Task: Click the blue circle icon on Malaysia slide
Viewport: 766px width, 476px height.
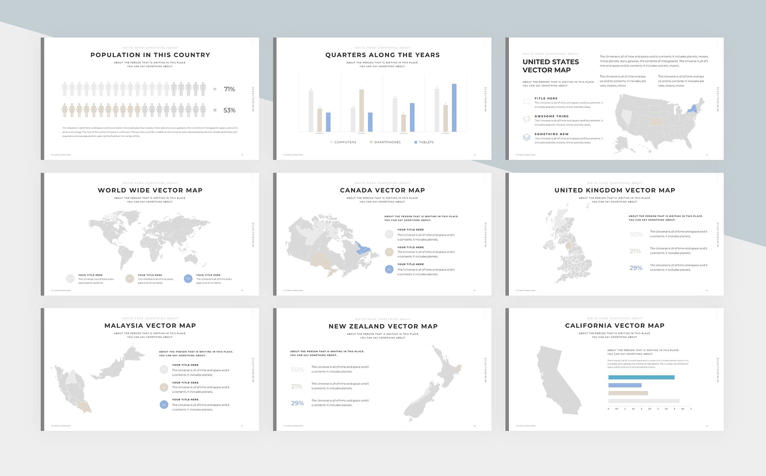Action: pos(164,405)
